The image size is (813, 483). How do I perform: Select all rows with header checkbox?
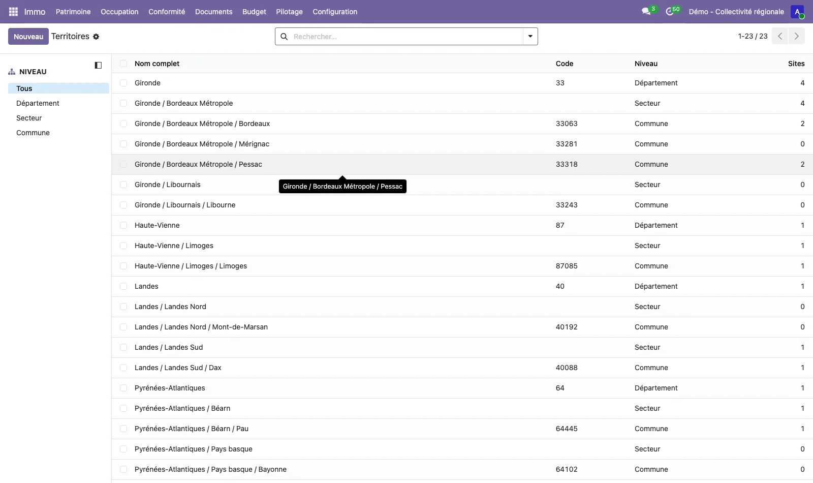(x=123, y=64)
